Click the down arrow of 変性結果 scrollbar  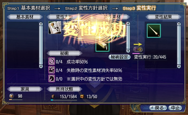pos(179,66)
